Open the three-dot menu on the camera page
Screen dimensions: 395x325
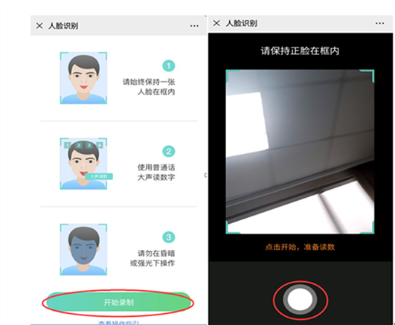[x=379, y=24]
